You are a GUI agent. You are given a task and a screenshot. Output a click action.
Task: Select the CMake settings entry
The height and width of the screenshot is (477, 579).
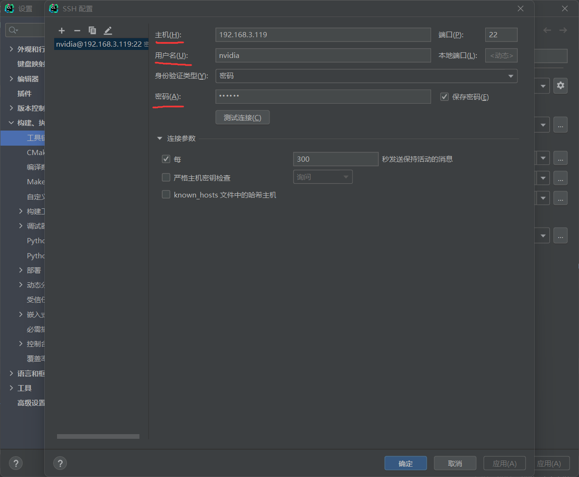pyautogui.click(x=35, y=152)
